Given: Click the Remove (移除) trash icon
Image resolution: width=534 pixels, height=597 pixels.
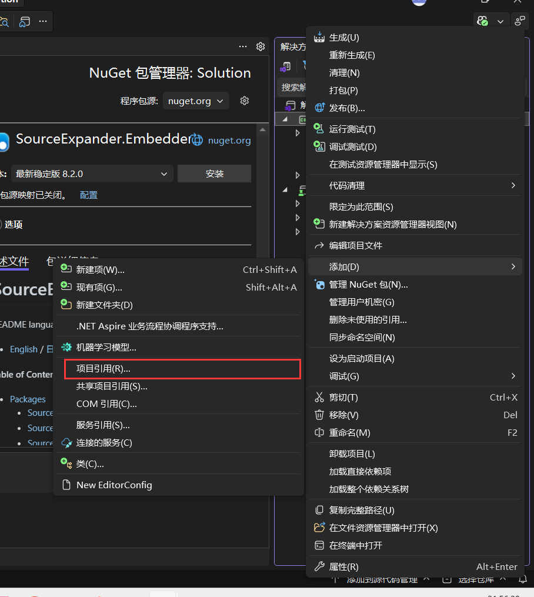Looking at the screenshot, I should click(x=319, y=415).
